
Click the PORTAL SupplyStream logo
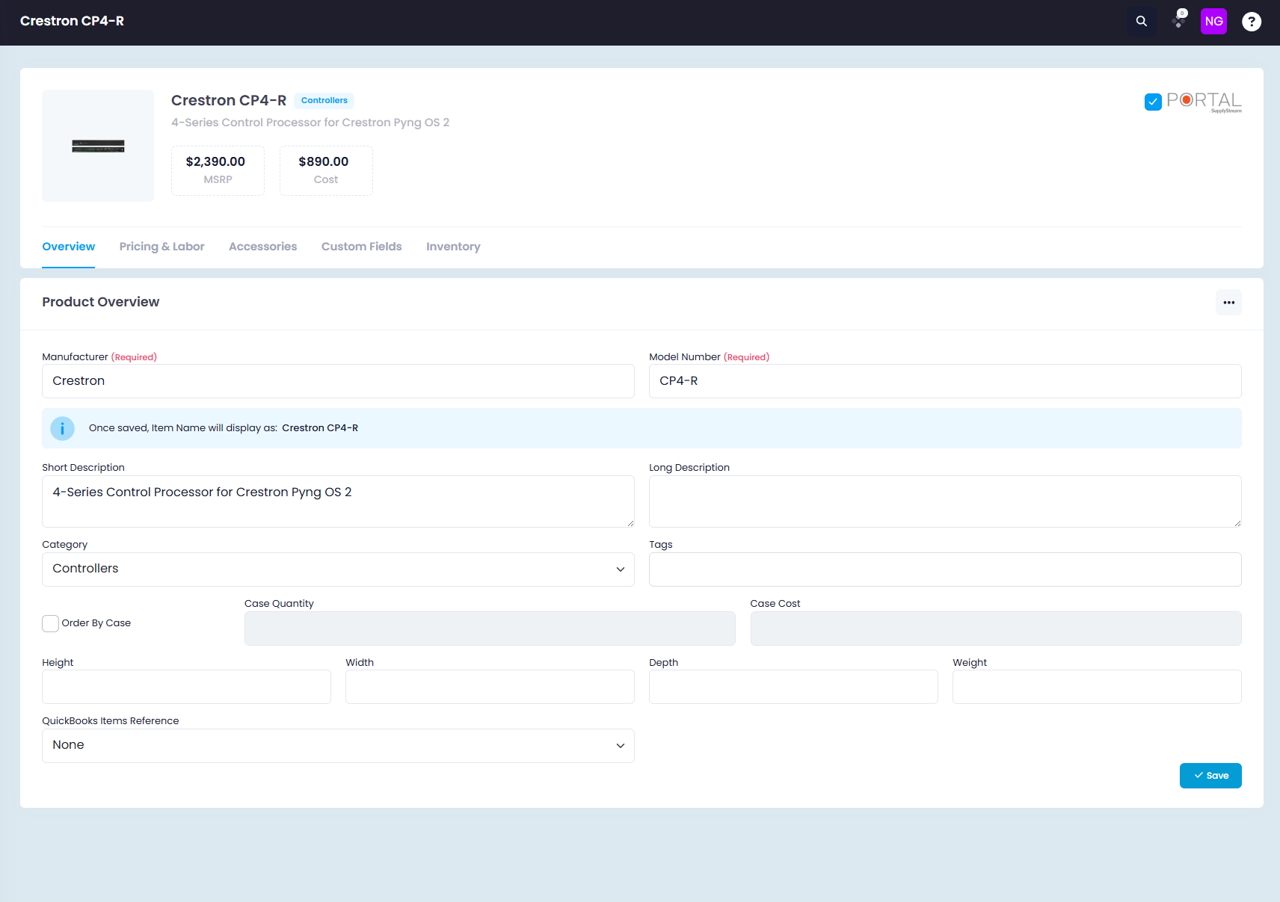[x=1204, y=102]
